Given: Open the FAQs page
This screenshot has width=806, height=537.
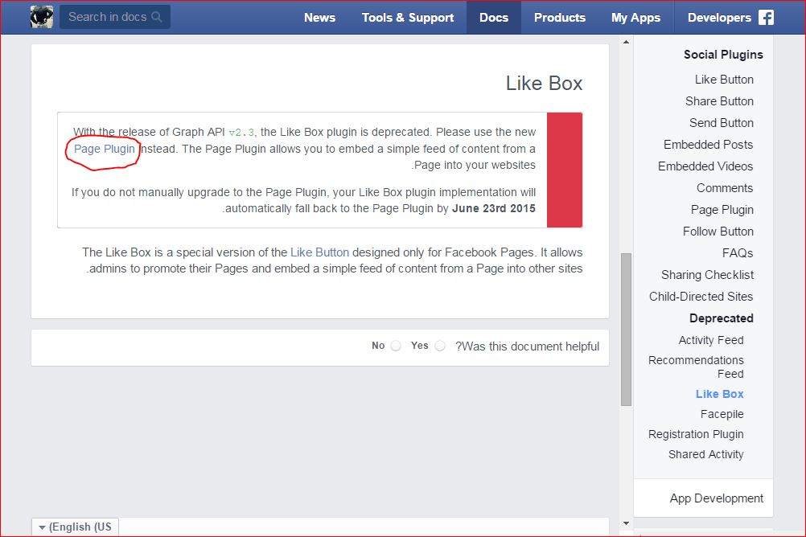Looking at the screenshot, I should [738, 253].
